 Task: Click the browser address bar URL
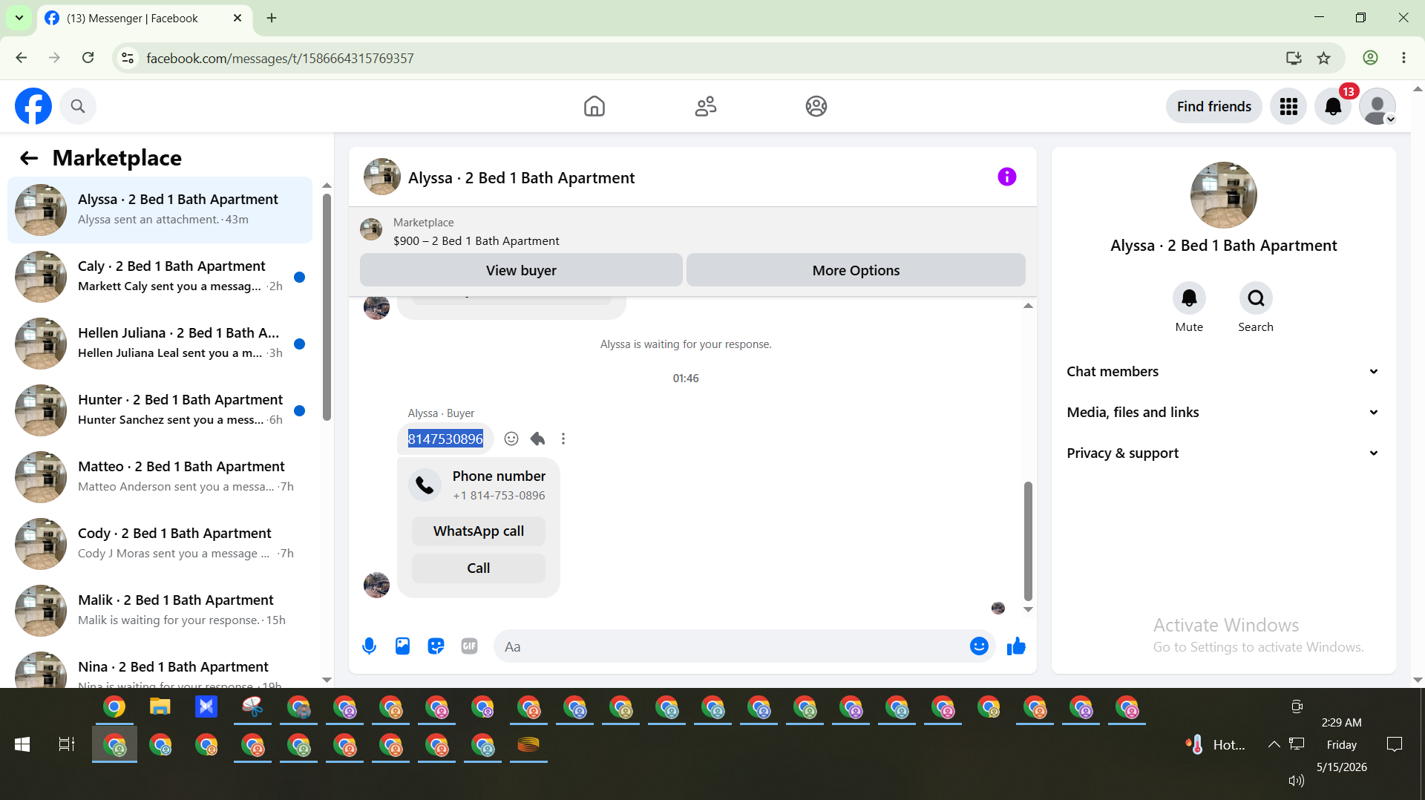click(280, 58)
